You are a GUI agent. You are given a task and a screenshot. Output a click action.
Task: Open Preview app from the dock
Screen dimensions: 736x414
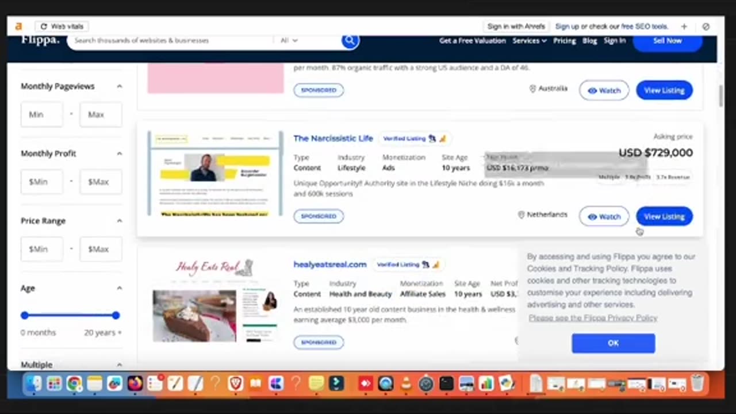click(466, 383)
